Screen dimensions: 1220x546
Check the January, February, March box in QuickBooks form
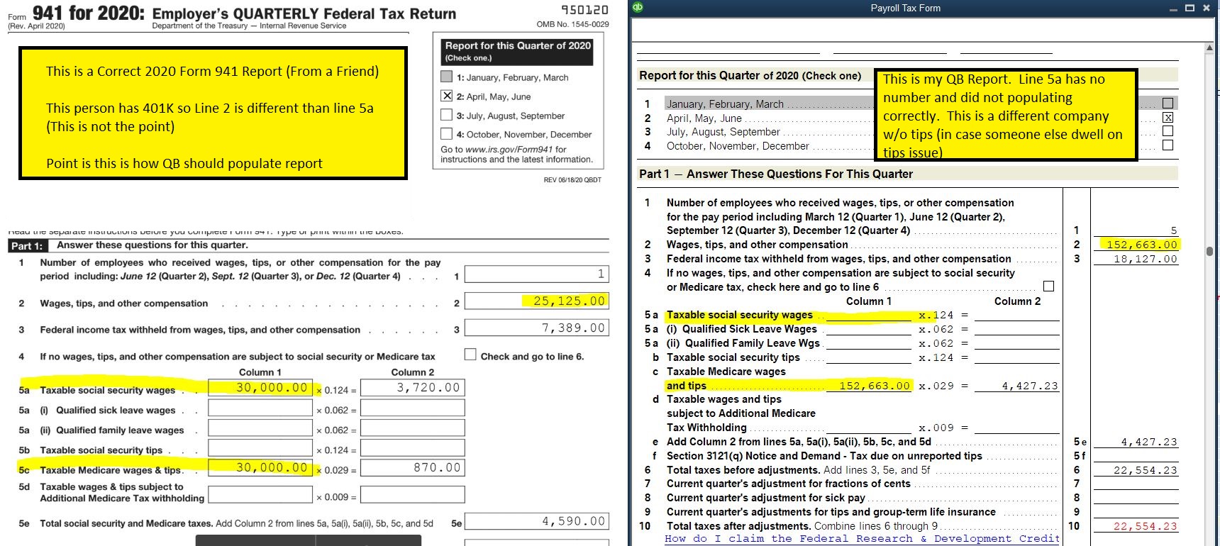(1168, 104)
